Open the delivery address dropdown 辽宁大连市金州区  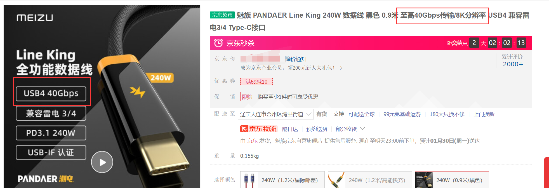[276, 114]
